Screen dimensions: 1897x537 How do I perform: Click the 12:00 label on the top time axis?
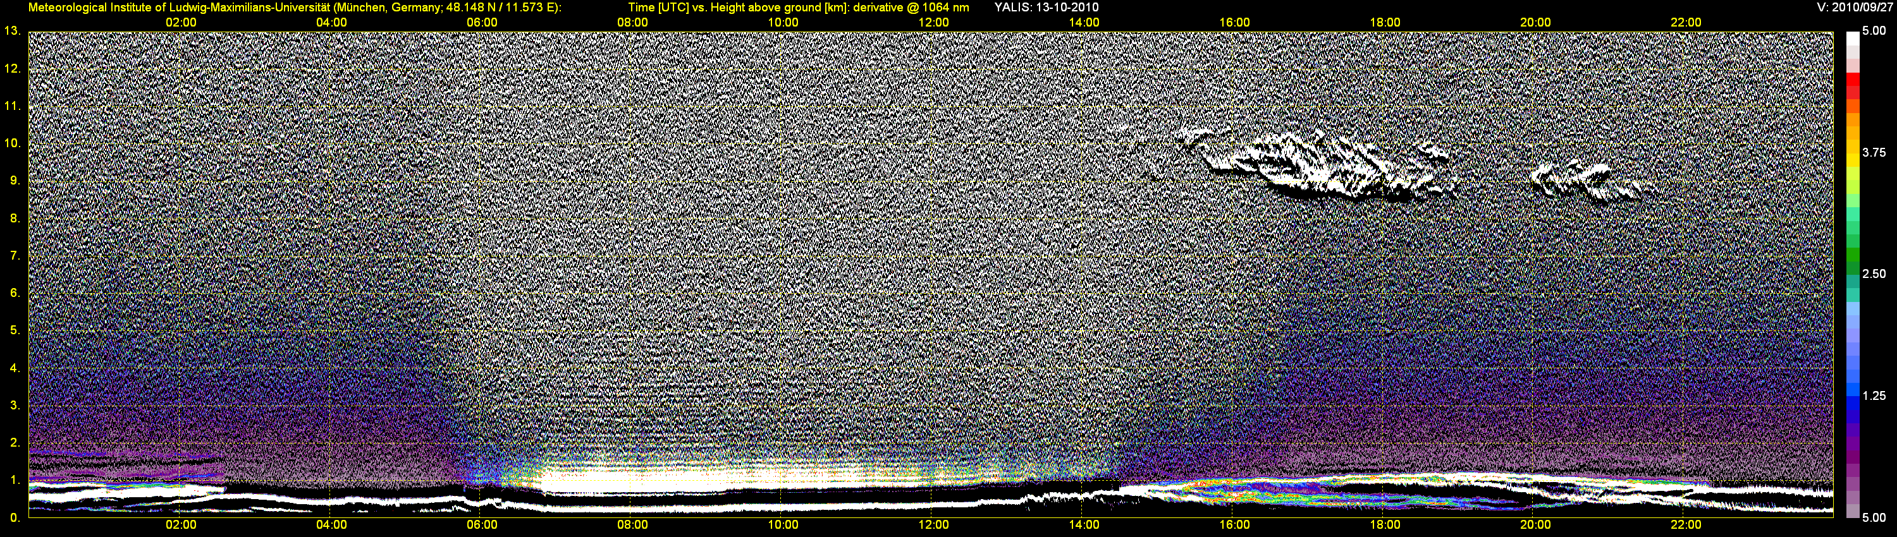[x=933, y=22]
